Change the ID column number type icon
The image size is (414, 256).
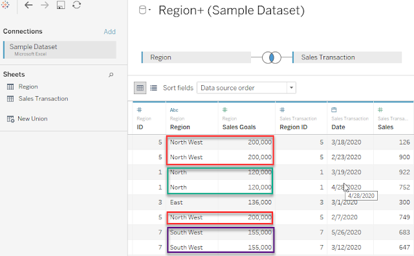point(140,110)
